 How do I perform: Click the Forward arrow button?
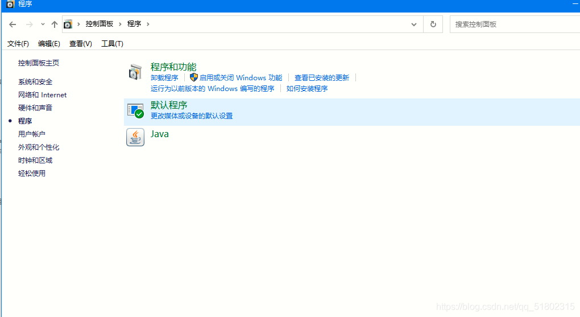pyautogui.click(x=29, y=24)
